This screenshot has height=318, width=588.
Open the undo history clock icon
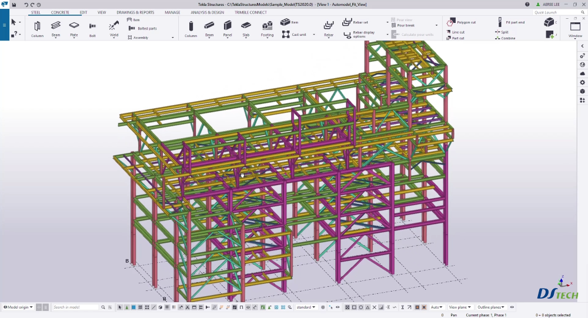(39, 5)
